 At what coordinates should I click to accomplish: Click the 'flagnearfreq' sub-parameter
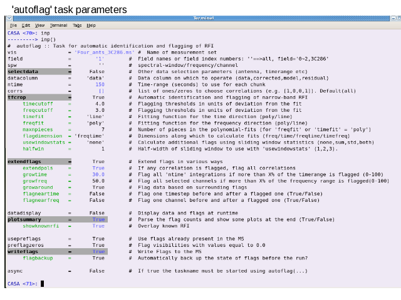click(x=41, y=200)
